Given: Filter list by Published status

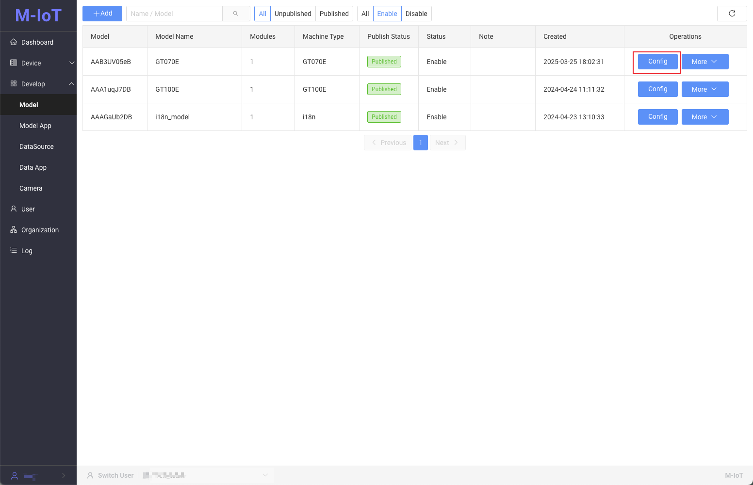Looking at the screenshot, I should pyautogui.click(x=334, y=14).
